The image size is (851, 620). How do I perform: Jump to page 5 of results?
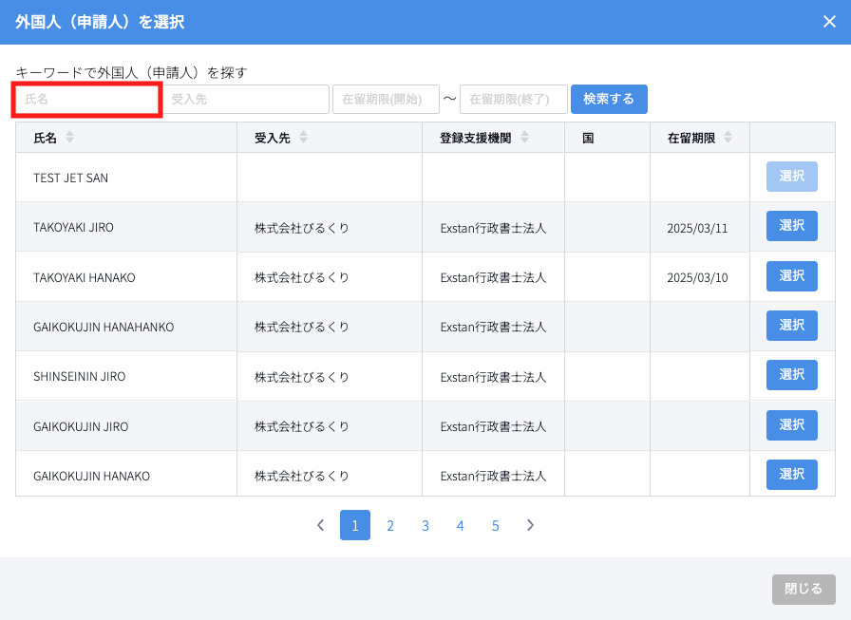(495, 525)
